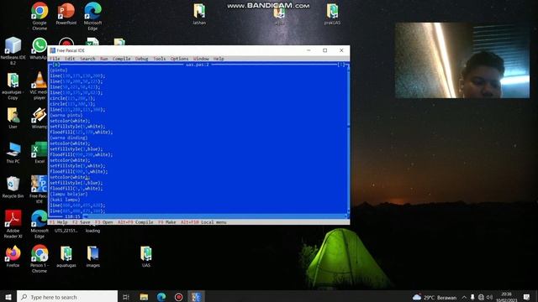
Task: Click the code line setcolor(white); below {warna pintu}
Action: 70,121
